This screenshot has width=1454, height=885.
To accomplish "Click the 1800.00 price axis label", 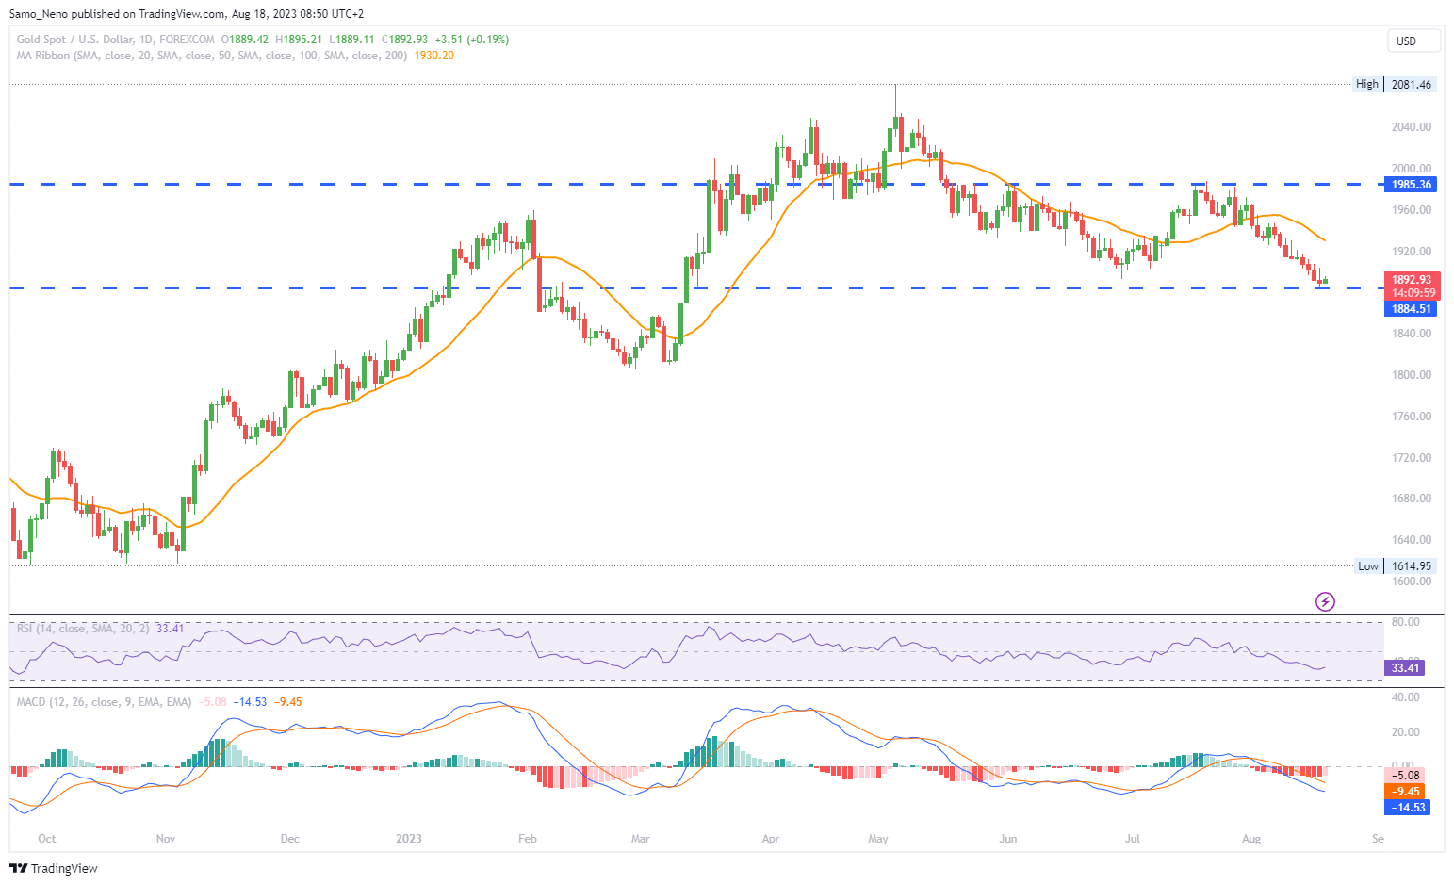I will point(1412,375).
